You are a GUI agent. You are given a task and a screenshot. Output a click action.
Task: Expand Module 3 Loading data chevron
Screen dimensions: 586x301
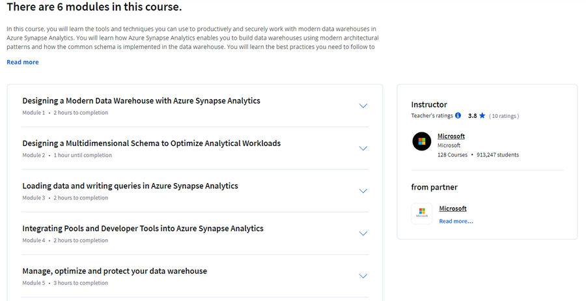click(363, 191)
